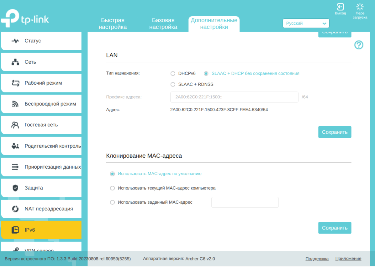Click the NAT переадресация icon
This screenshot has height=267, width=375.
(15, 209)
